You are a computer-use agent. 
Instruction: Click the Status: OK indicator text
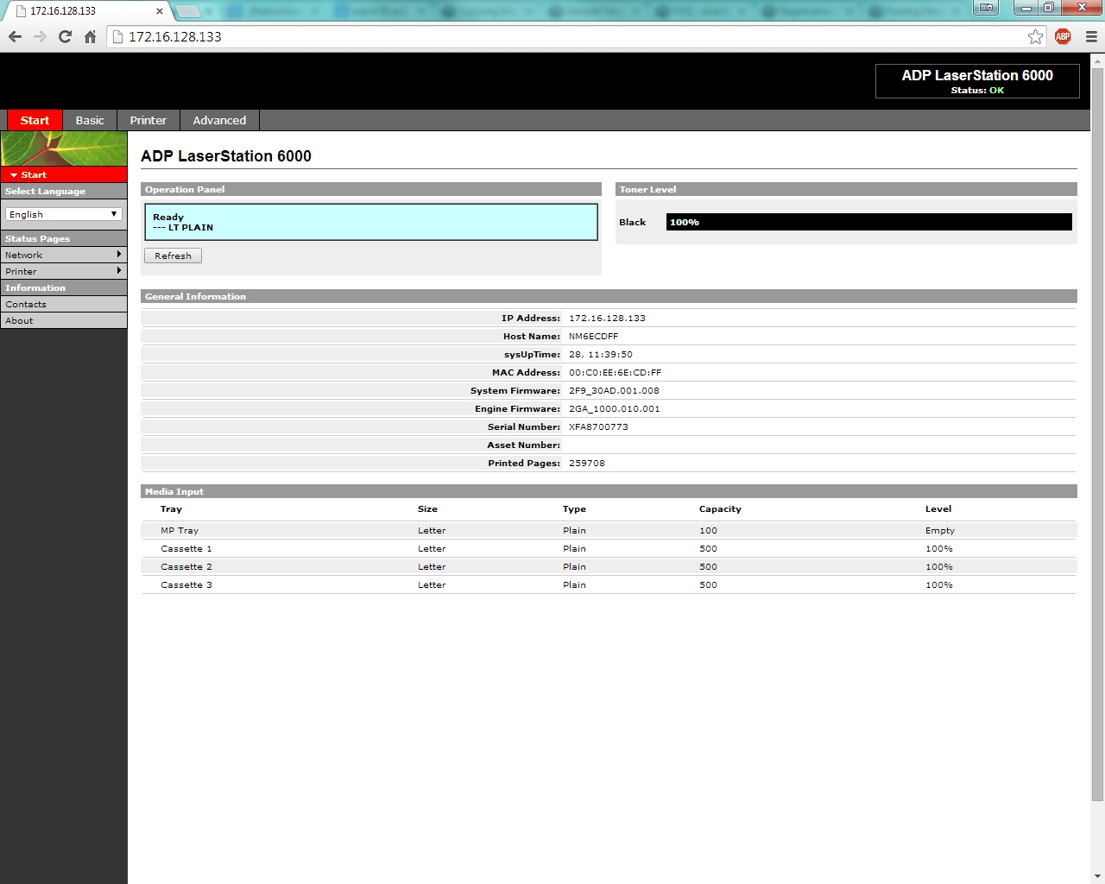click(x=977, y=90)
